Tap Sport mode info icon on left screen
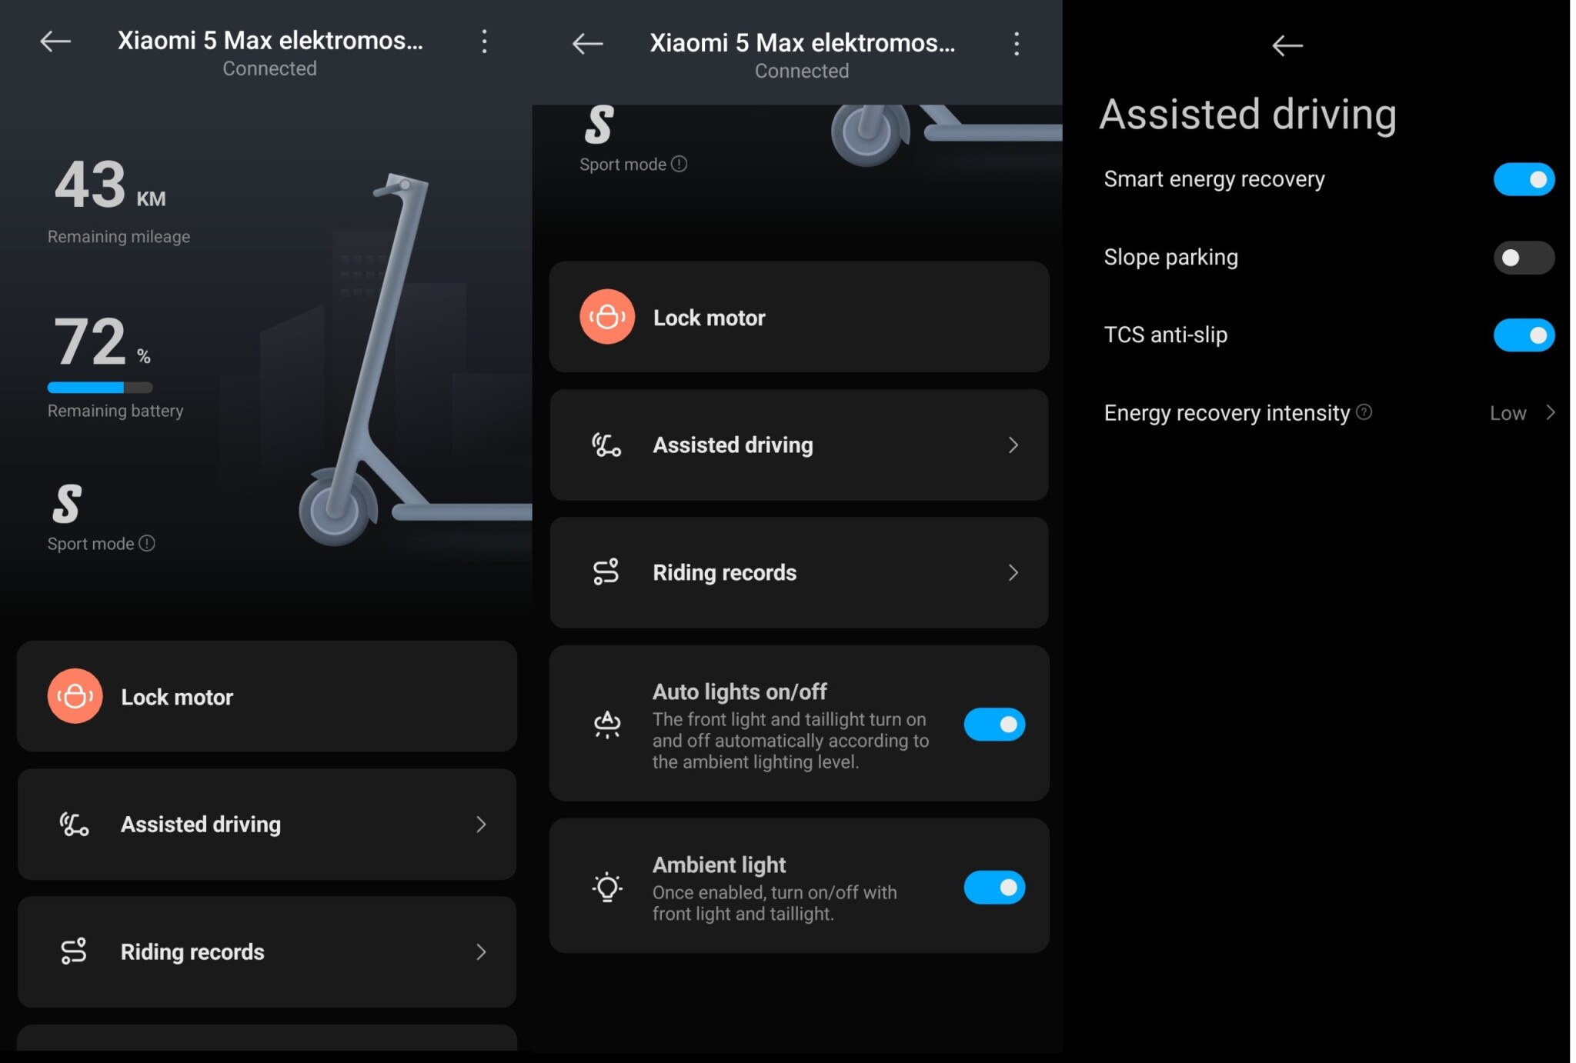 (146, 544)
